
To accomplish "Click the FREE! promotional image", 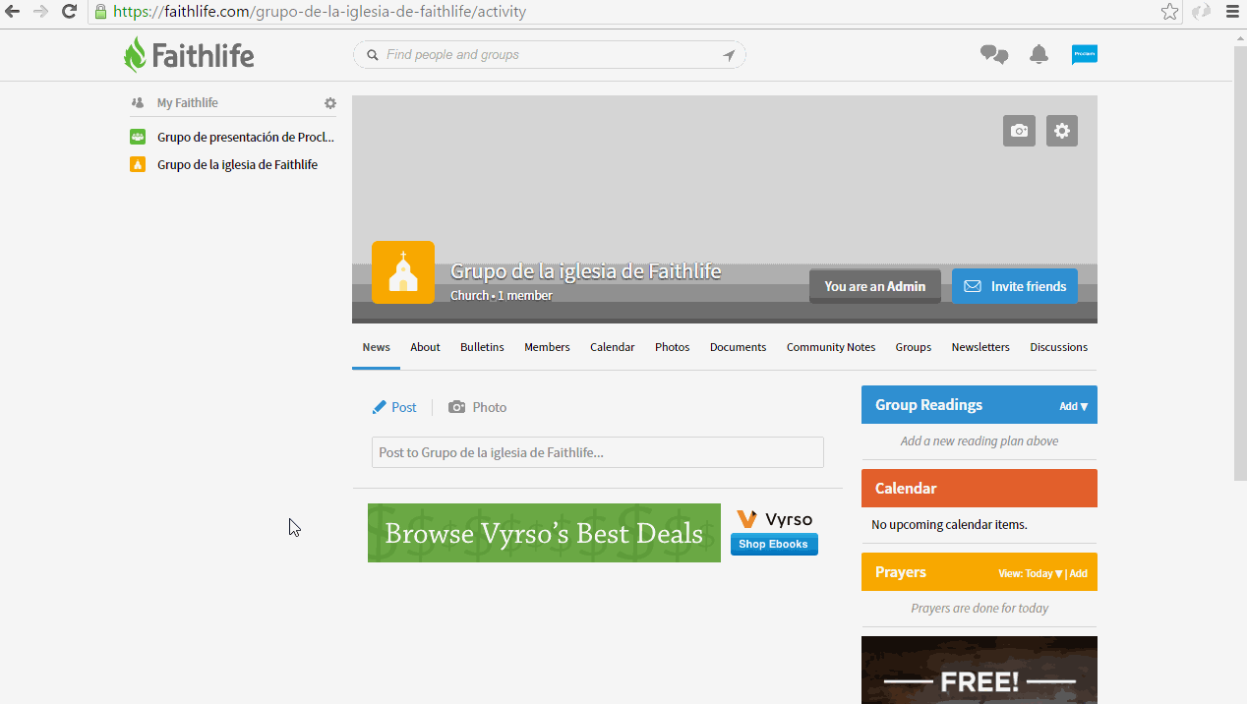I will tap(980, 670).
